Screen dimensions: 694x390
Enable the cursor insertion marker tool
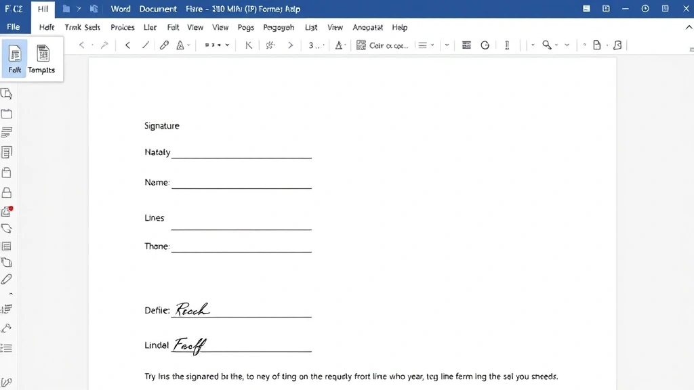click(507, 45)
